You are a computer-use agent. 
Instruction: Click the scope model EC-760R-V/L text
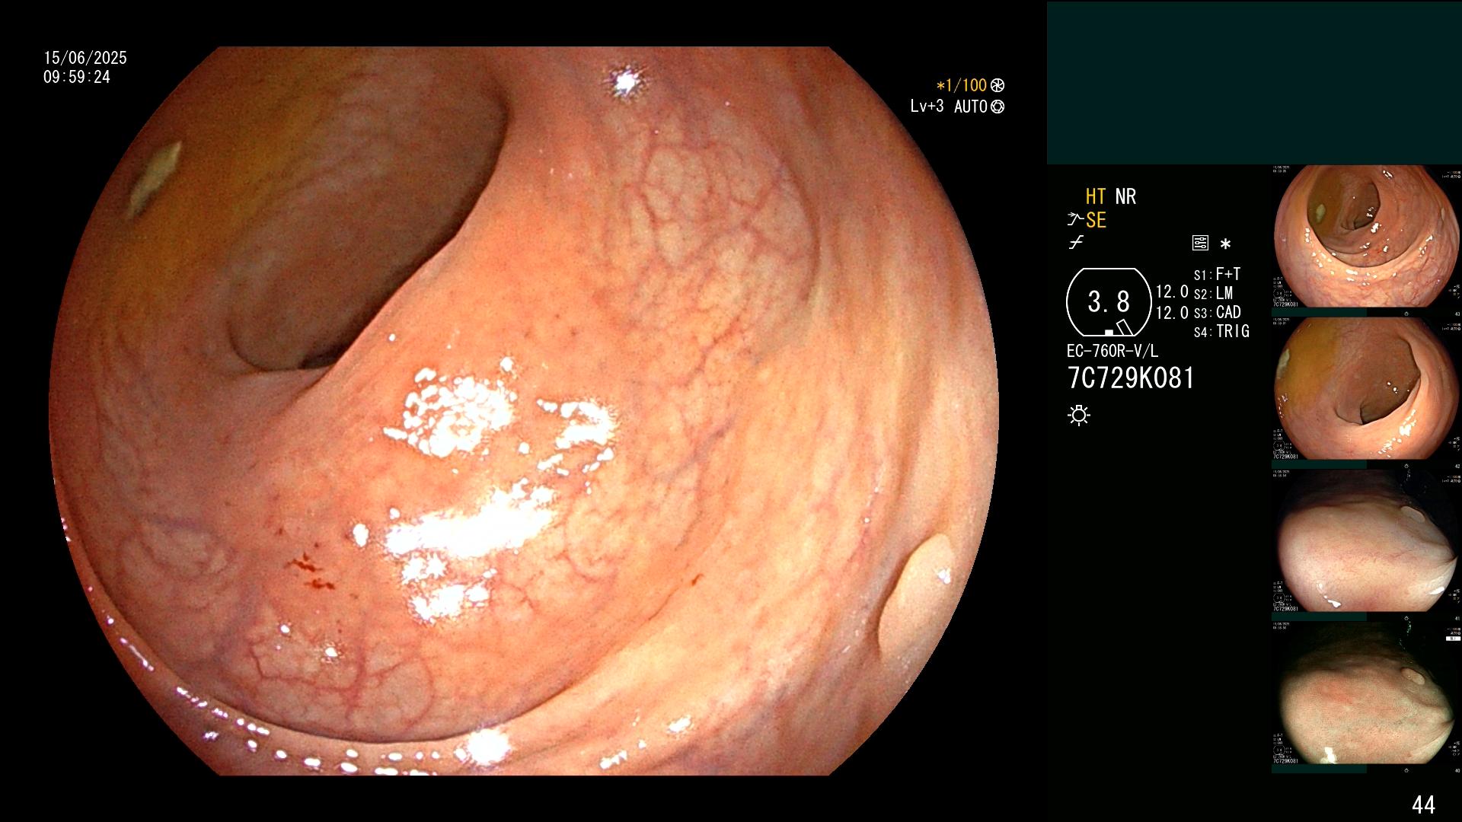click(x=1112, y=351)
